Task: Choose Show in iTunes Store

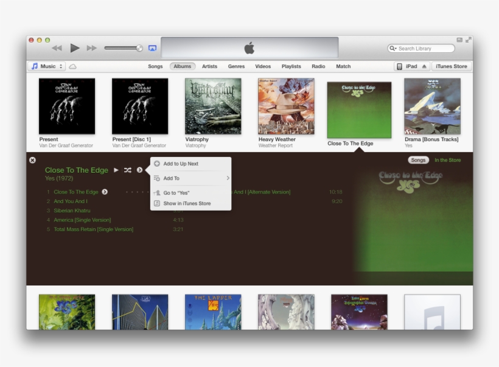Action: [x=191, y=203]
